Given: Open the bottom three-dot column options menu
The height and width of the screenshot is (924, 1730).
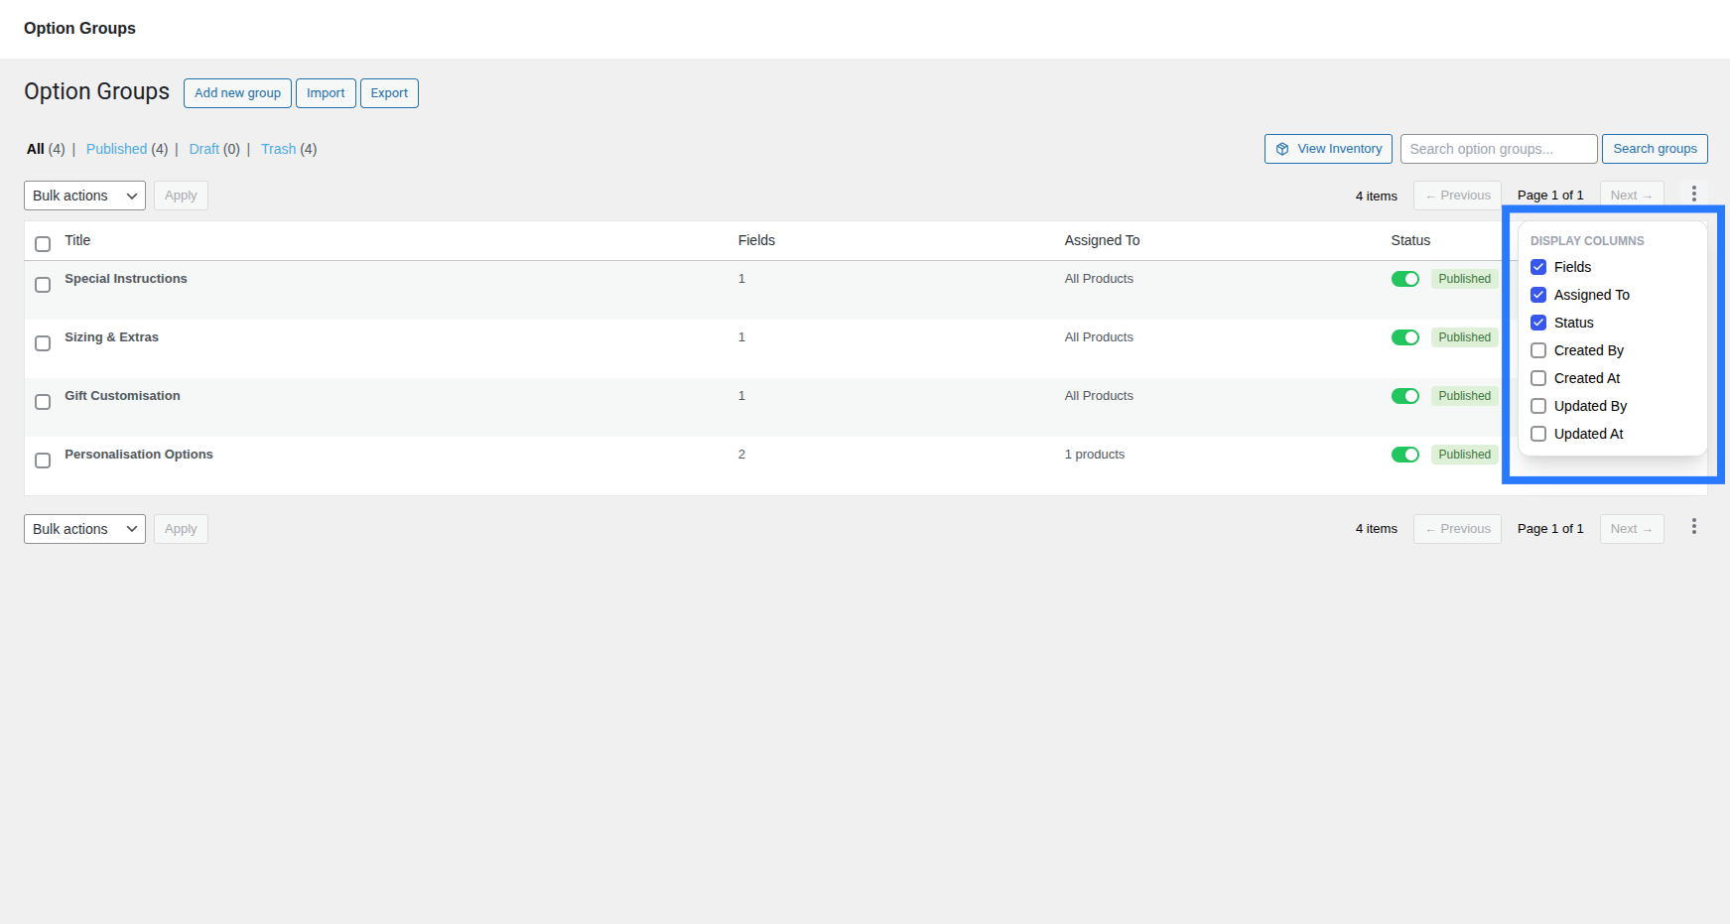Looking at the screenshot, I should [1694, 526].
